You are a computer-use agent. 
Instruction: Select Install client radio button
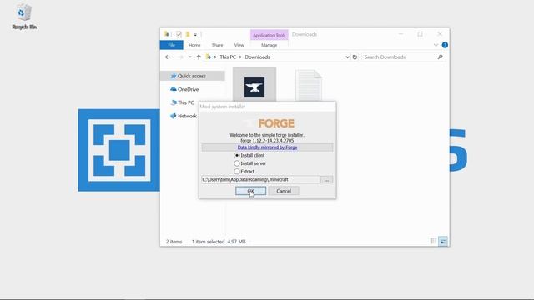click(x=237, y=155)
